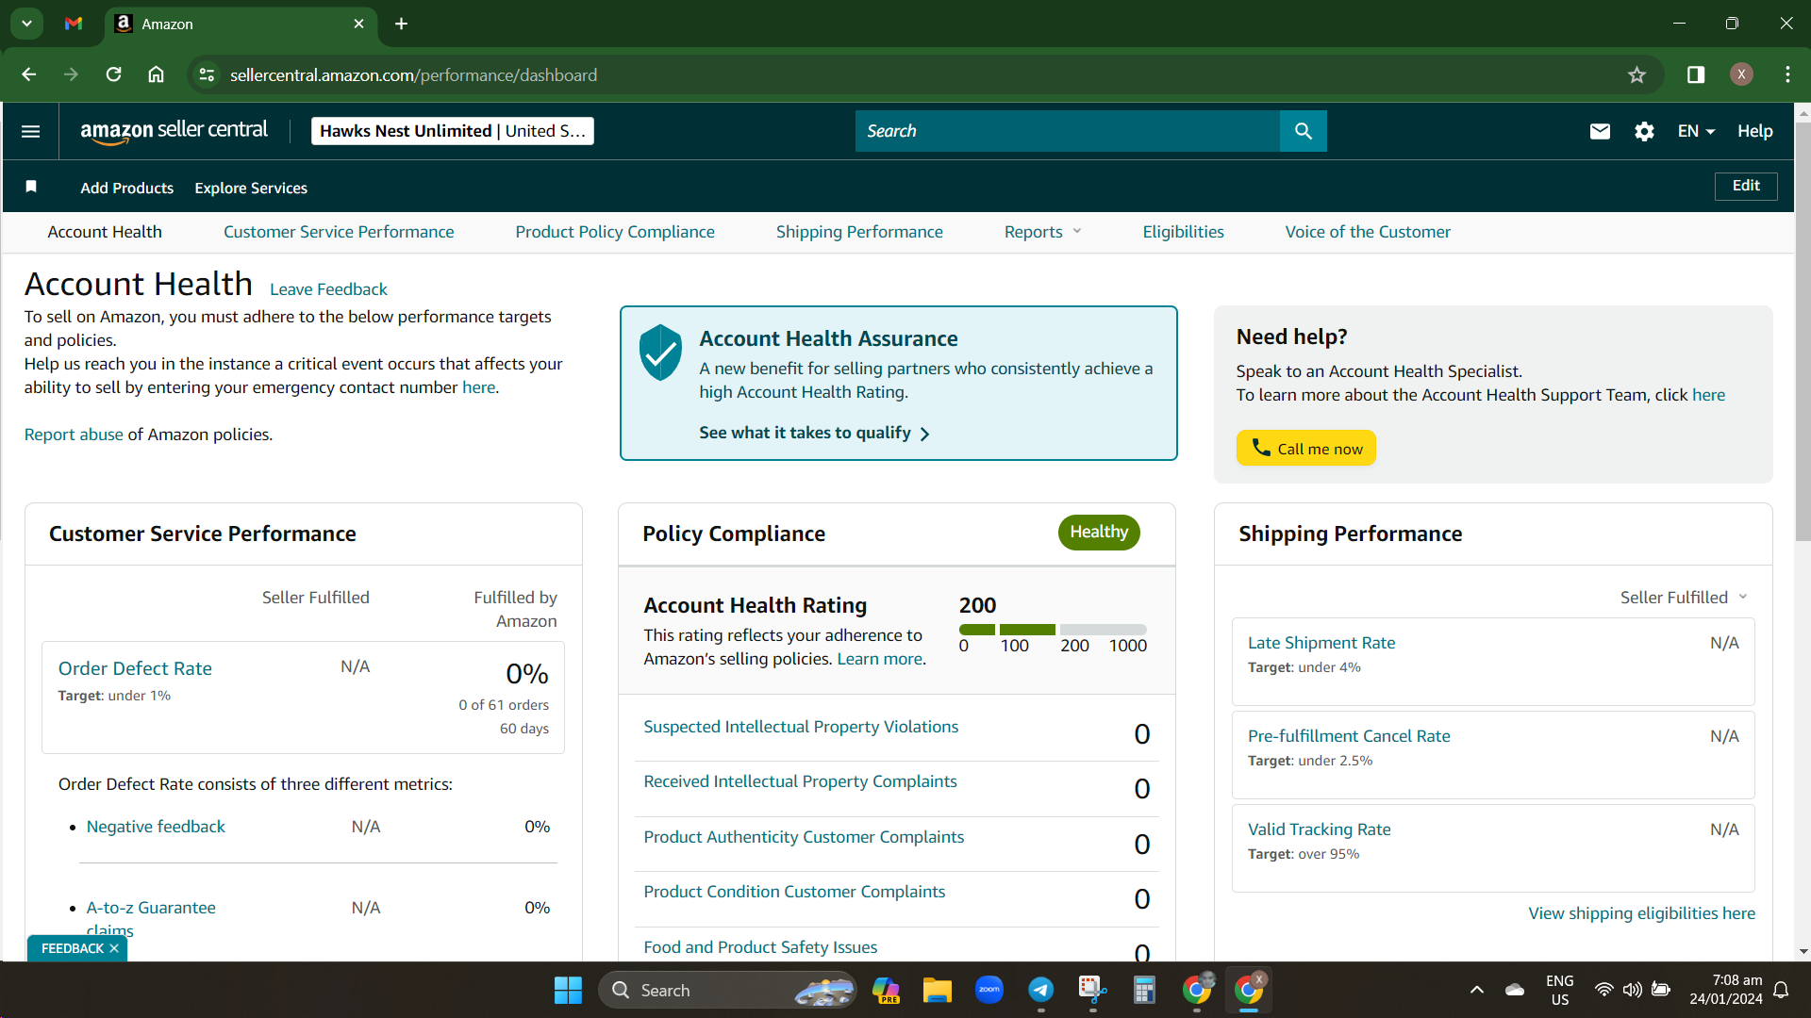Bookmark this page with the star icon
The height and width of the screenshot is (1018, 1811).
(1637, 74)
